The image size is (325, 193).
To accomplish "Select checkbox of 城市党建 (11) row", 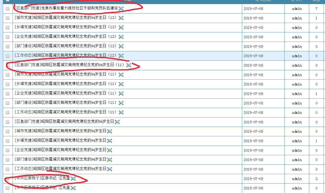I will 8,75.
